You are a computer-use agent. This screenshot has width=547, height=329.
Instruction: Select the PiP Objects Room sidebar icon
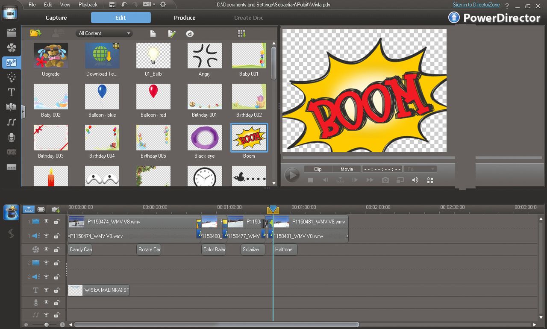(x=11, y=62)
